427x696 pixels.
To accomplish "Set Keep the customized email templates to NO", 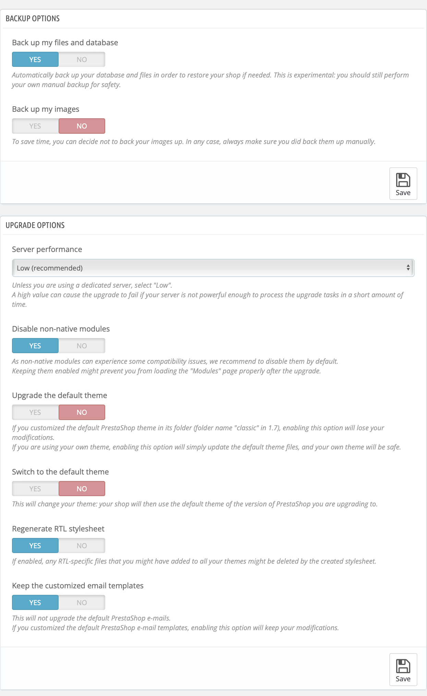I will 82,602.
